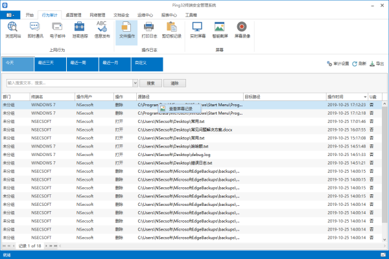Open the 剪切板记录 clipboard record icon
Screen dimensions: 389x259
click(172, 30)
